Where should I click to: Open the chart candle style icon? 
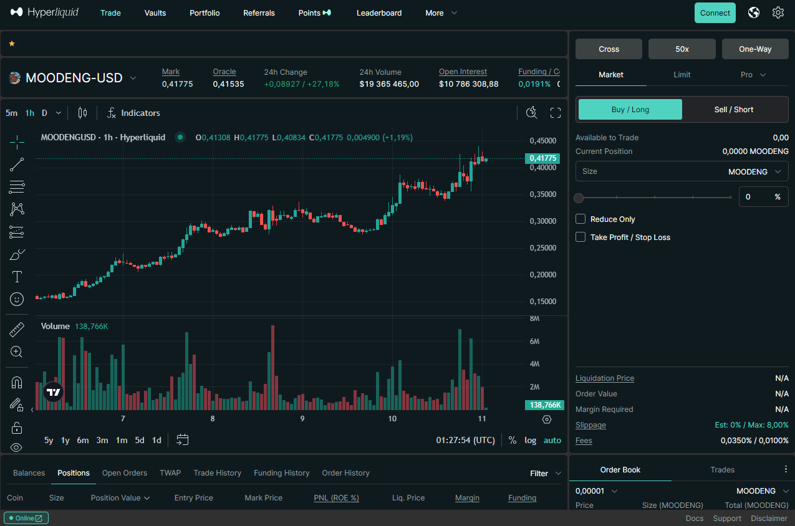[82, 113]
